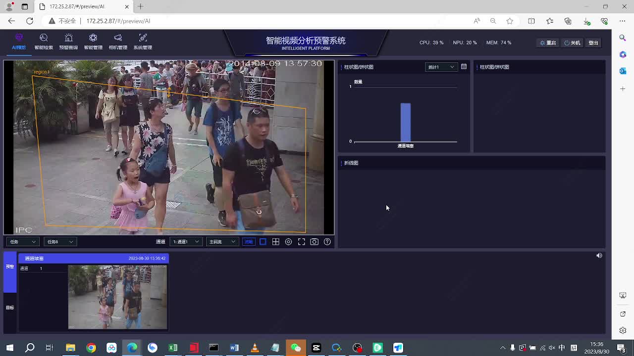Open the calendar icon beside 统计1
This screenshot has height=356, width=634.
[x=464, y=67]
